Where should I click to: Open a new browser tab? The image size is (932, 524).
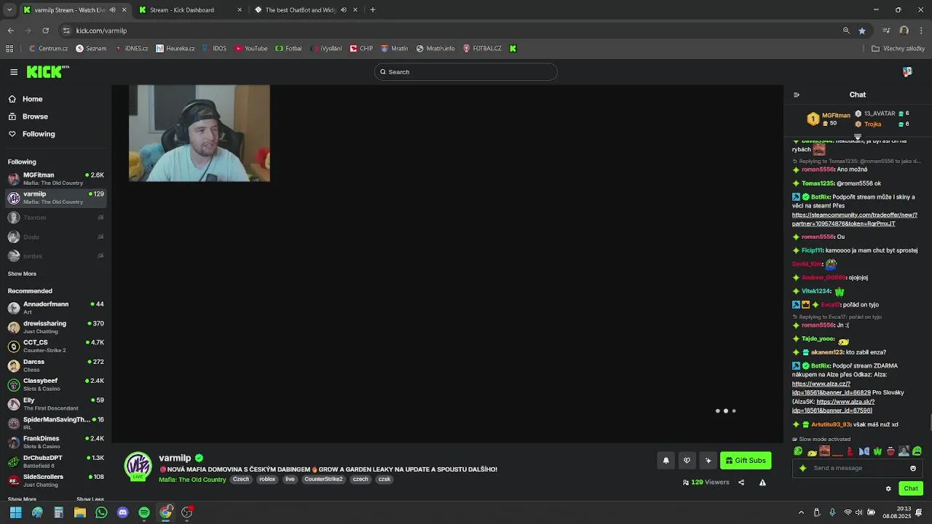point(373,10)
